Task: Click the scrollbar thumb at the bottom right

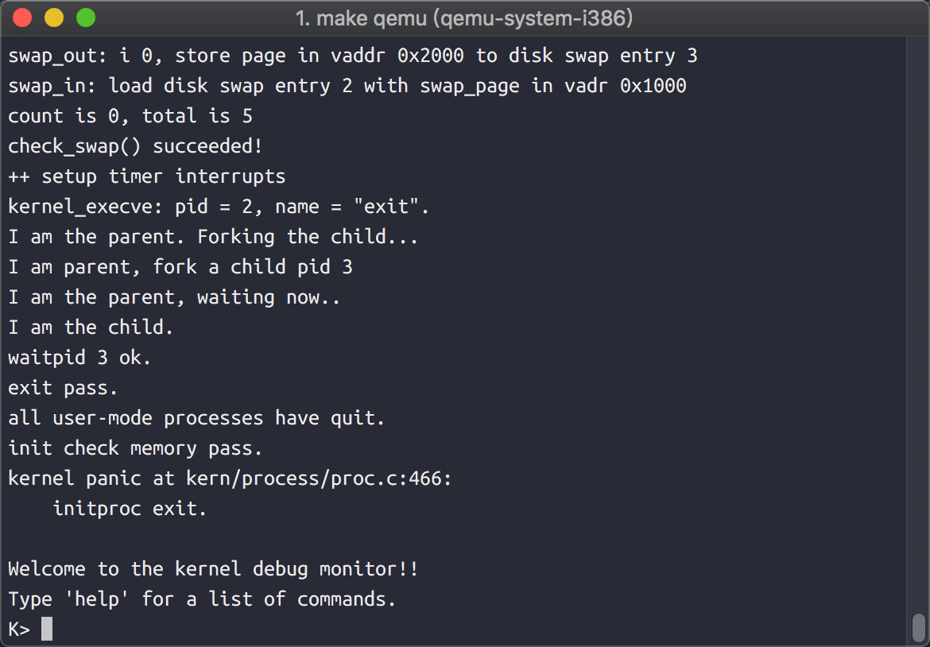Action: click(x=918, y=626)
